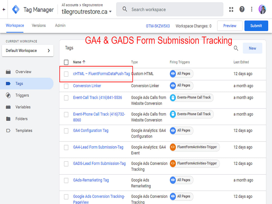
Task: Click All Pages trigger icon for cHTML tag
Action: (173, 73)
